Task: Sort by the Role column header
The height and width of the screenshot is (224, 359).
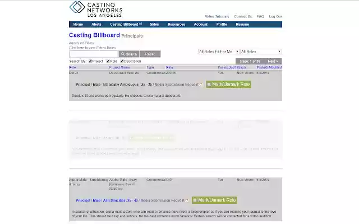Action: pos(72,67)
